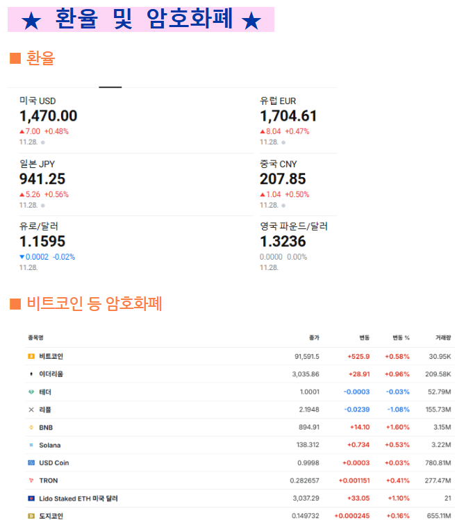Sort table by 변동 % column header
The height and width of the screenshot is (520, 455).
pos(401,338)
